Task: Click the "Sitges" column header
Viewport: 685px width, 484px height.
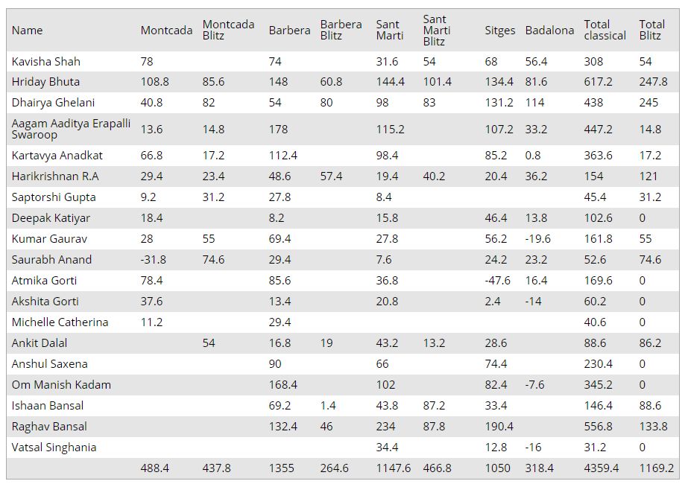Action: click(499, 31)
